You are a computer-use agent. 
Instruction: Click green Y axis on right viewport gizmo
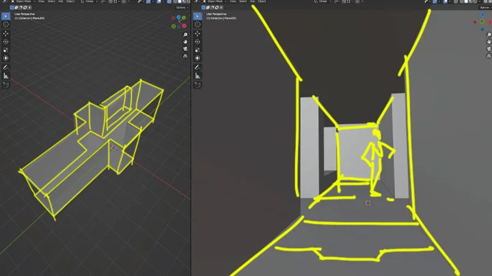coord(482,22)
